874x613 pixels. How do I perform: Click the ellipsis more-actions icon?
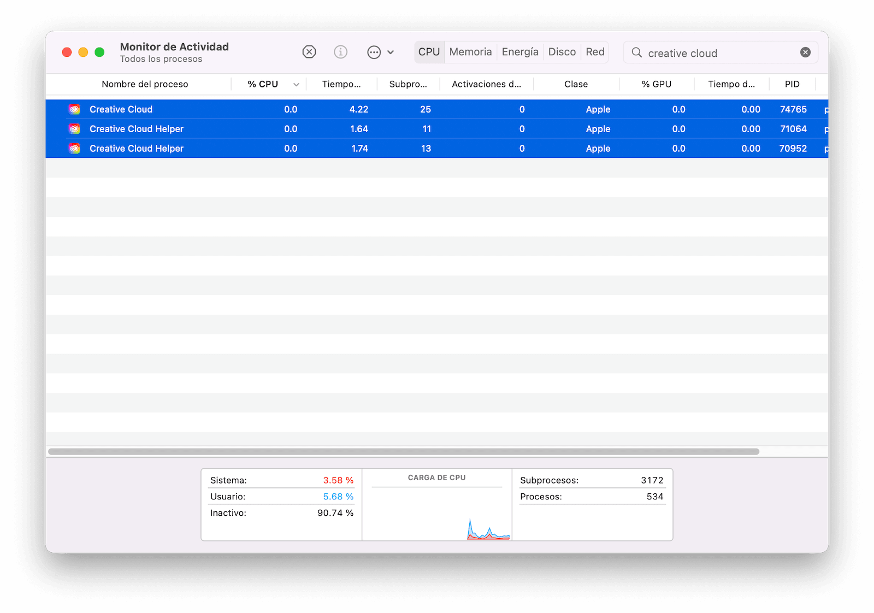[x=374, y=52]
